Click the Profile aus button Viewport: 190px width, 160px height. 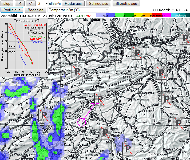pos(12,10)
